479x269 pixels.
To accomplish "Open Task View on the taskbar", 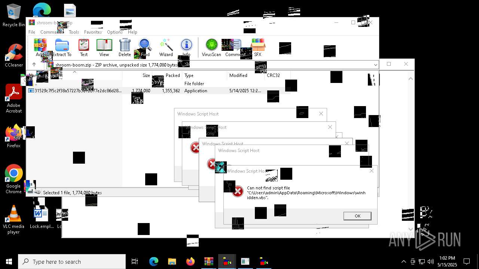I will click(135, 262).
